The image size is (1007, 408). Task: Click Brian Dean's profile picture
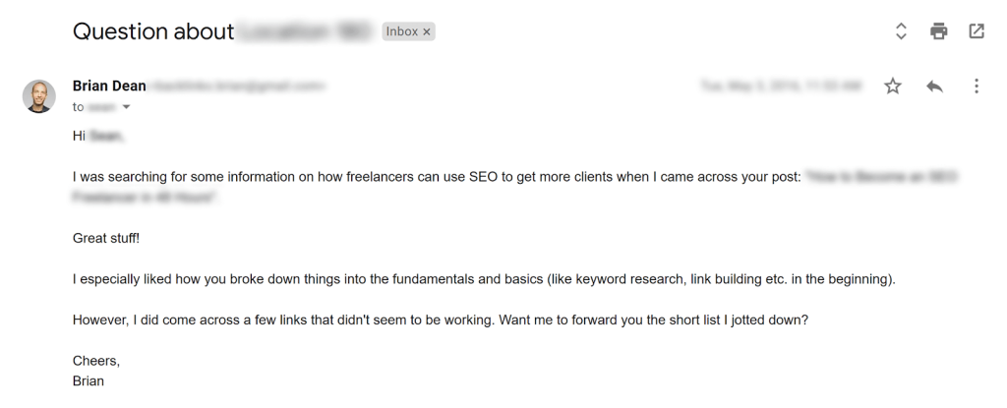pos(39,95)
